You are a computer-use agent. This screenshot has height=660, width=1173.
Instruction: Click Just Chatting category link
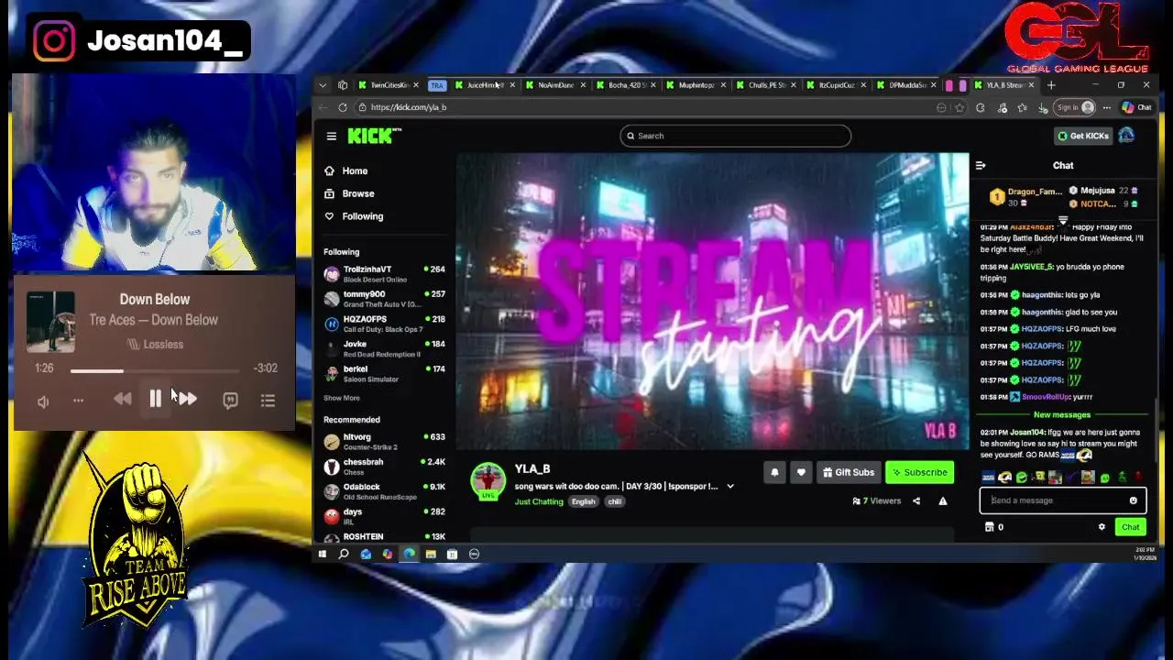tap(539, 501)
